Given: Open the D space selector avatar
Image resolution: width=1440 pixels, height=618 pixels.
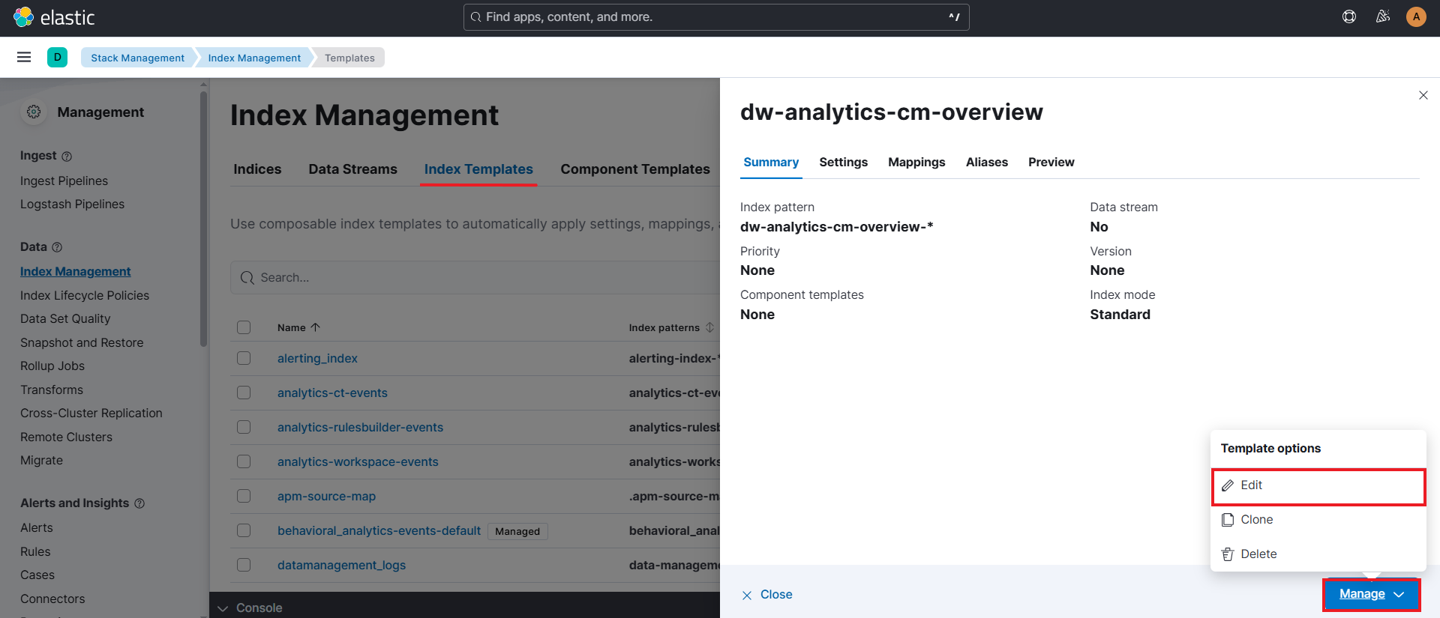Looking at the screenshot, I should click(57, 58).
